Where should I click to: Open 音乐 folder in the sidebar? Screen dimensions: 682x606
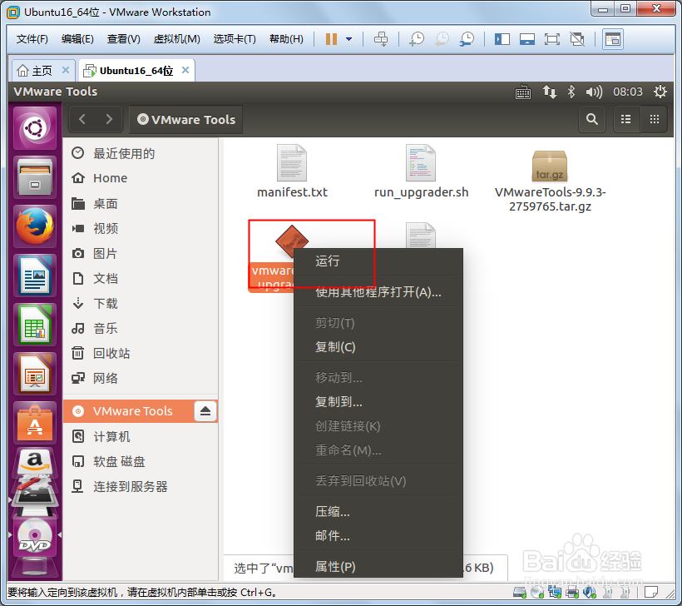pos(140,328)
